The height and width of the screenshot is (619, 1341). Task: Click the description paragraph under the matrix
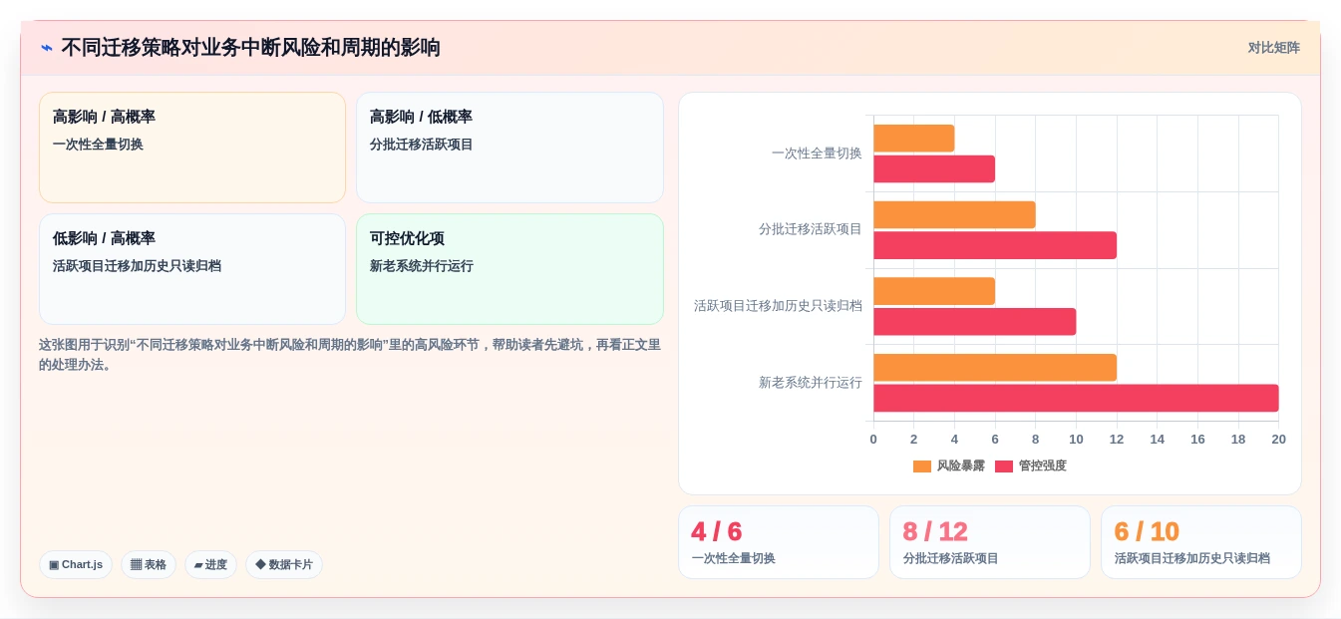pyautogui.click(x=350, y=355)
